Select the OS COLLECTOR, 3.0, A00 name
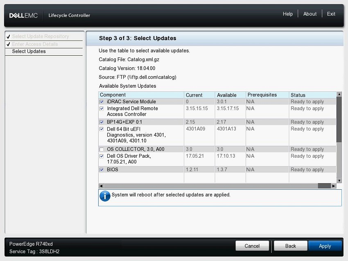The image size is (348, 261). click(136, 149)
